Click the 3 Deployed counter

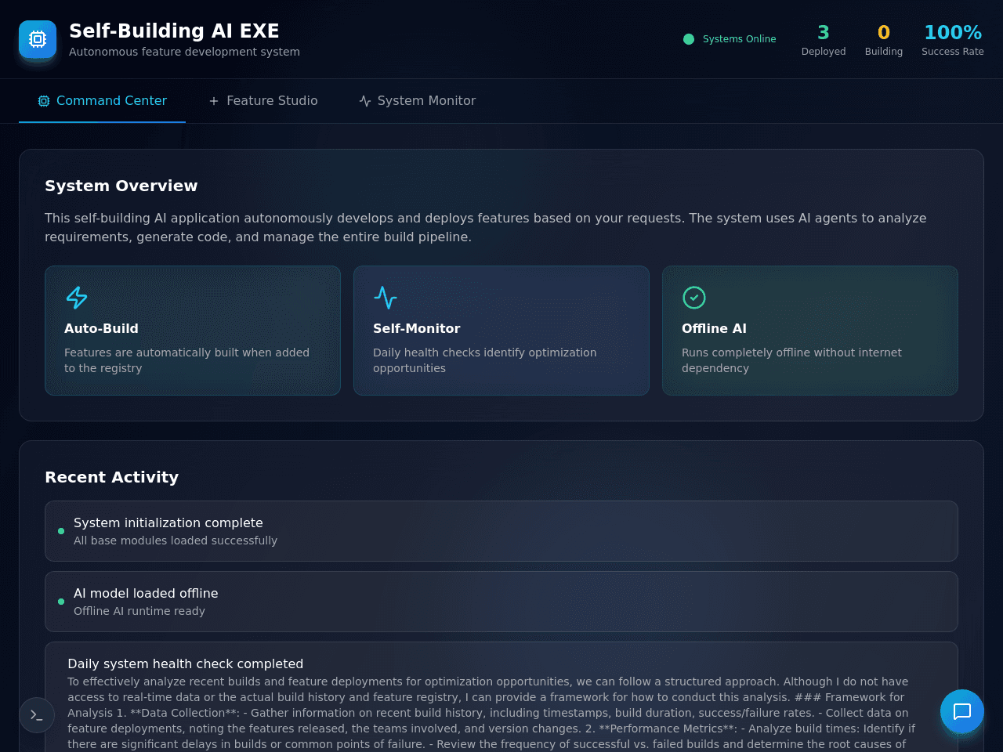[824, 41]
